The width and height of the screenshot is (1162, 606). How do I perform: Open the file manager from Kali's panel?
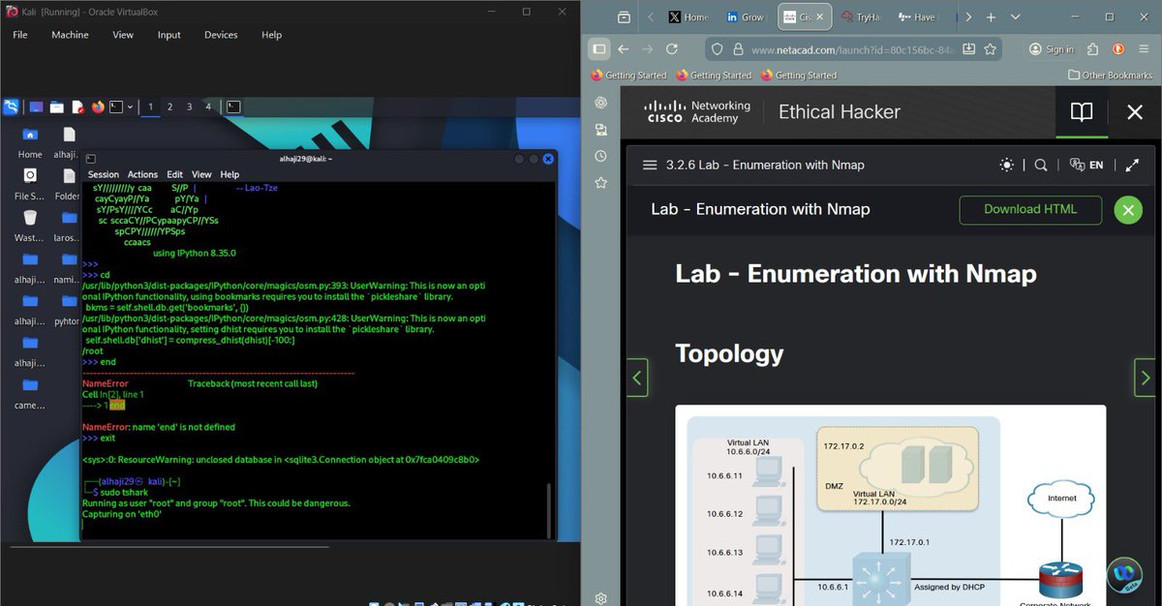point(56,106)
